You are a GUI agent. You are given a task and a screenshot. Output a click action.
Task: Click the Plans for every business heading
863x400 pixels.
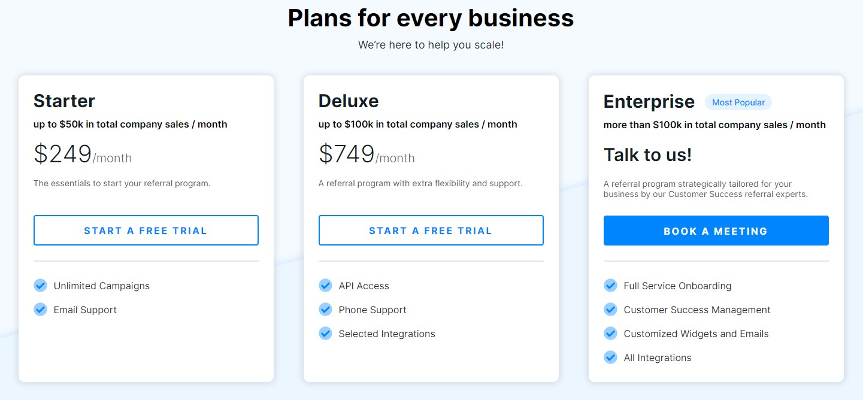[x=431, y=18]
